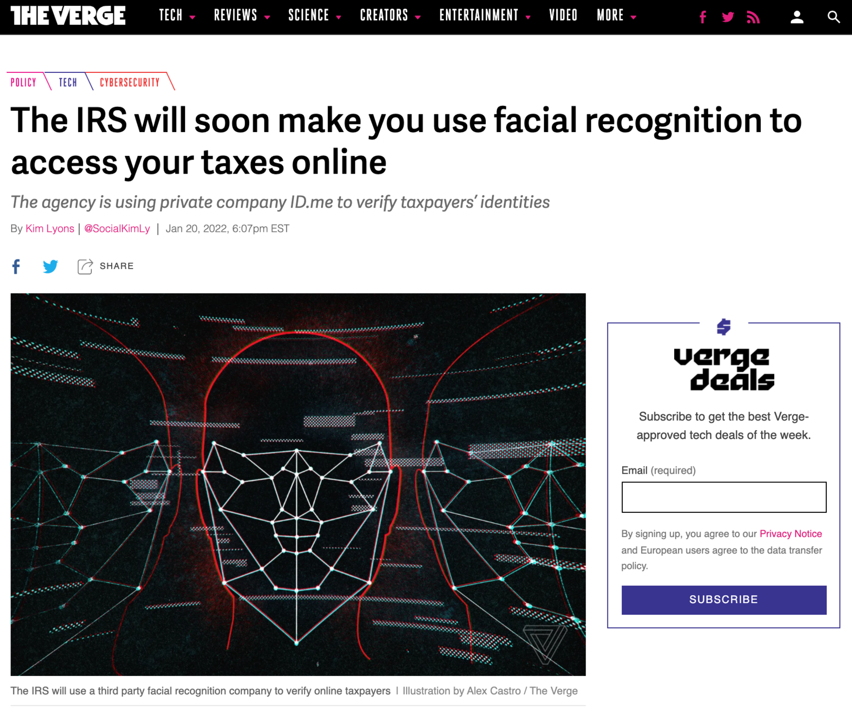The image size is (852, 708).
Task: Click the SUBSCRIBE button
Action: (724, 600)
